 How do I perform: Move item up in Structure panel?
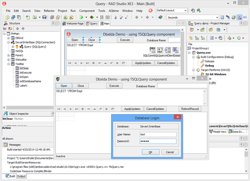tap(18, 29)
